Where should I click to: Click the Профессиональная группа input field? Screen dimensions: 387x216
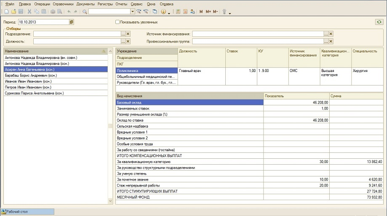pos(258,41)
